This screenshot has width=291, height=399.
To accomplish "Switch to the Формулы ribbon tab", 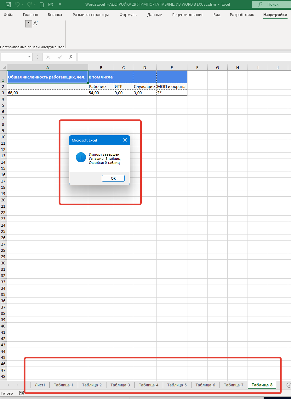I will pos(128,15).
